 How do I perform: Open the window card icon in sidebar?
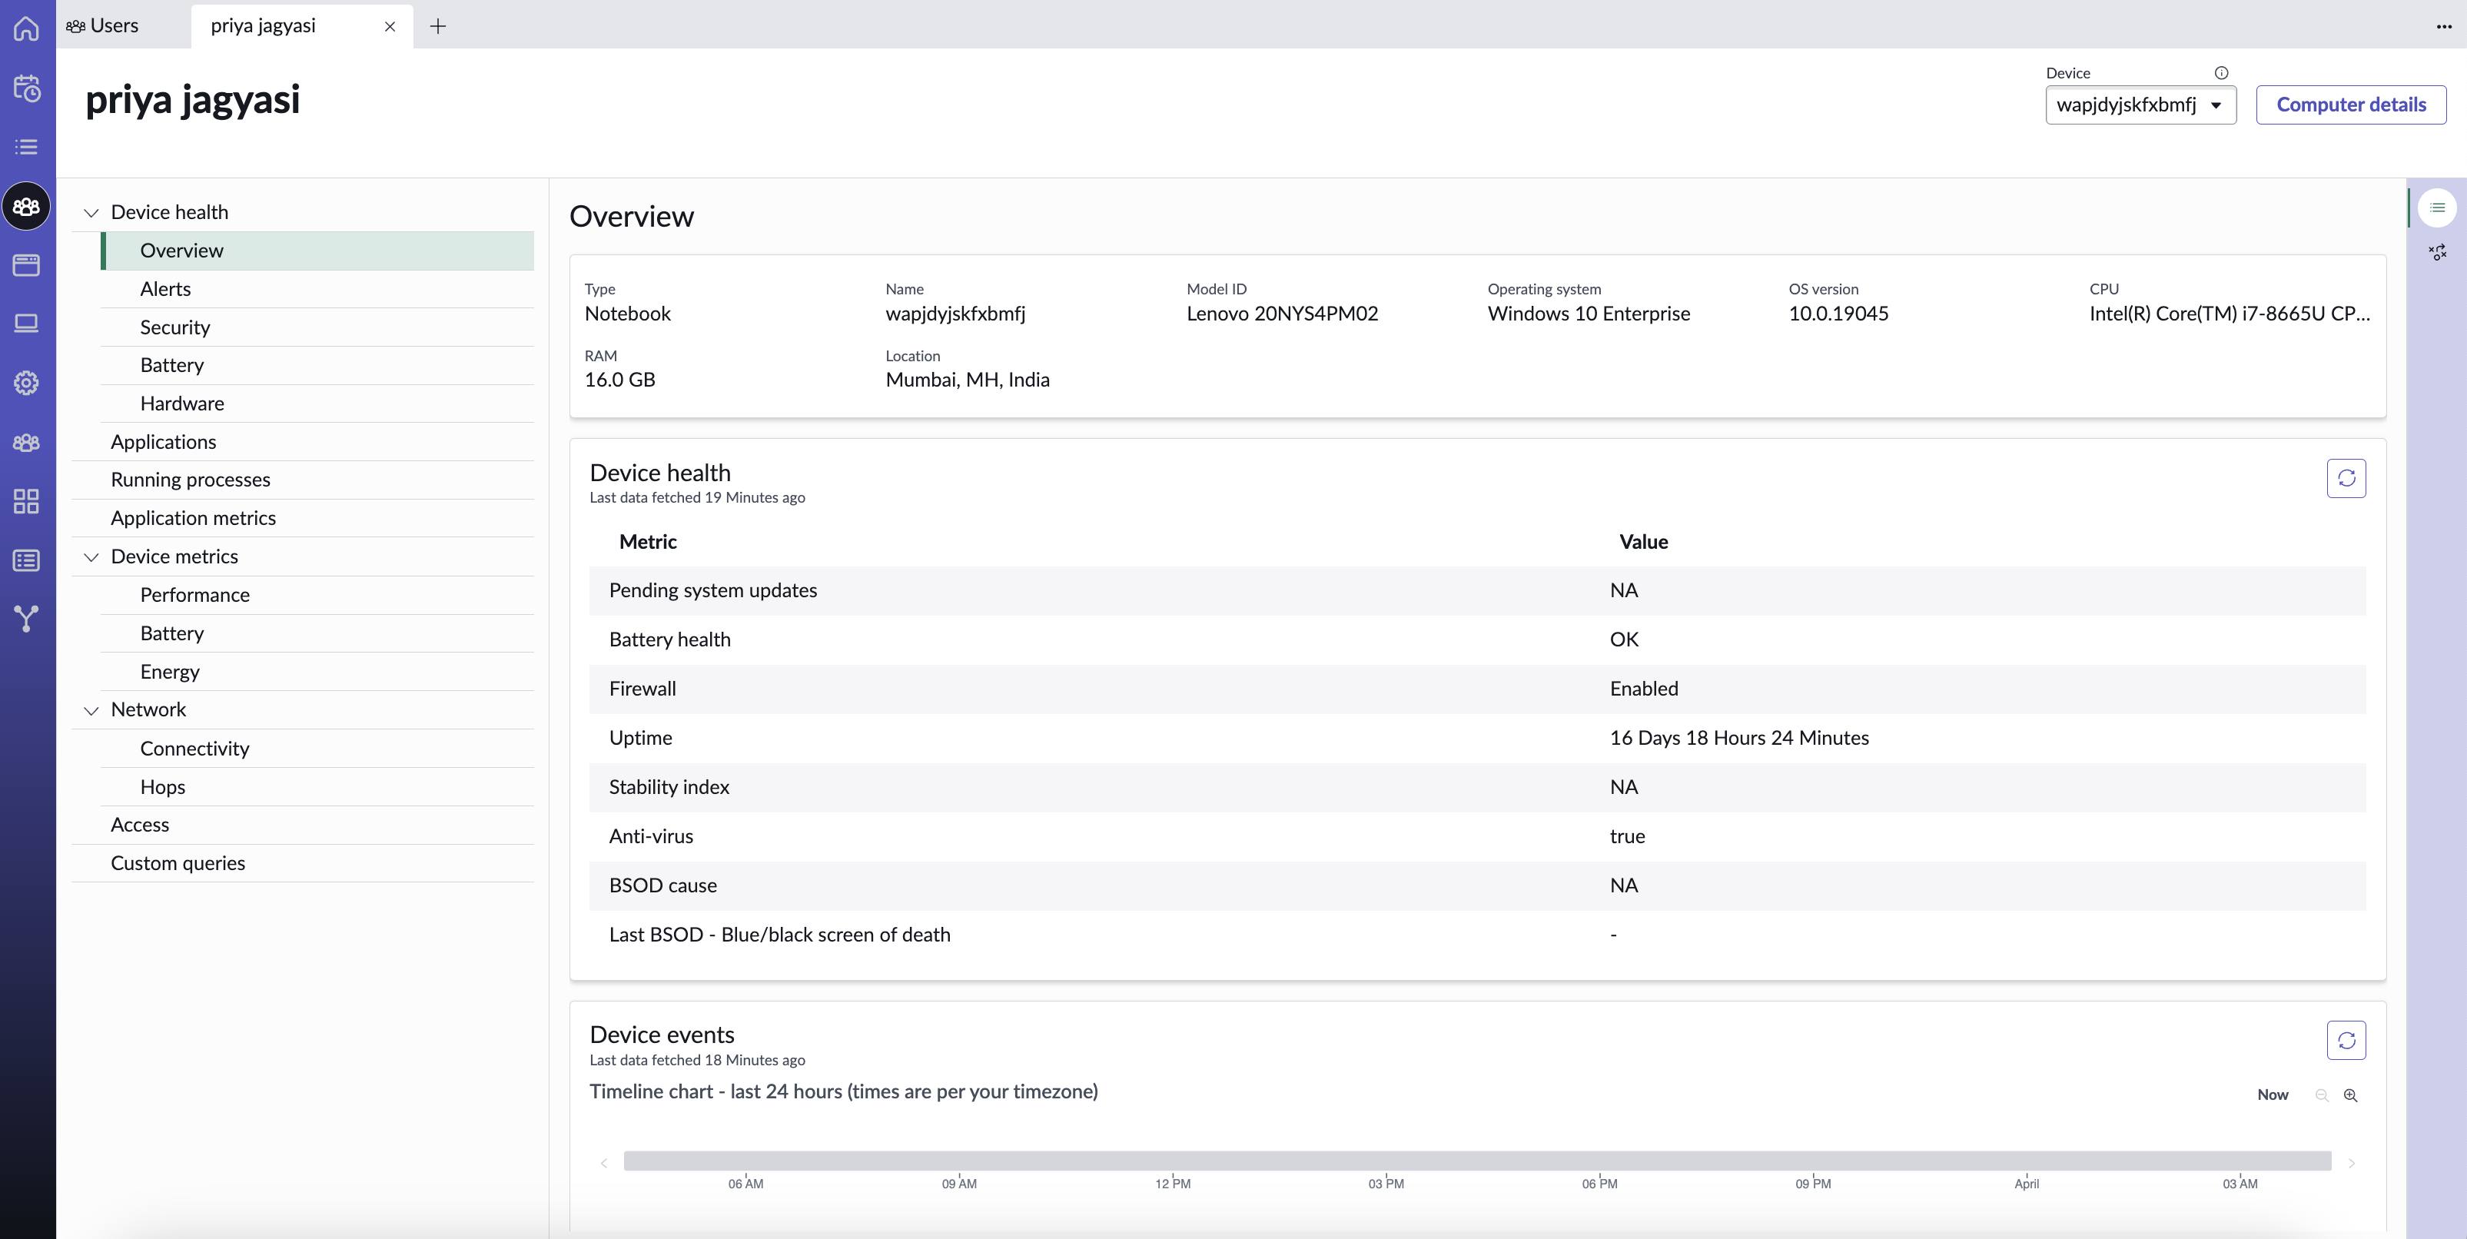pyautogui.click(x=27, y=265)
